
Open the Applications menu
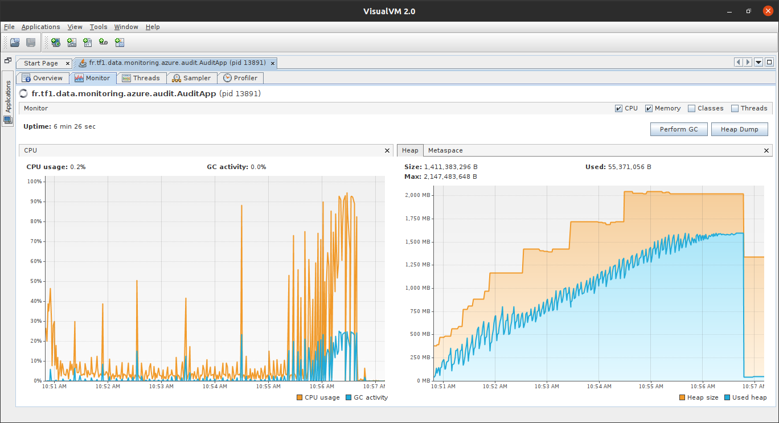click(40, 27)
